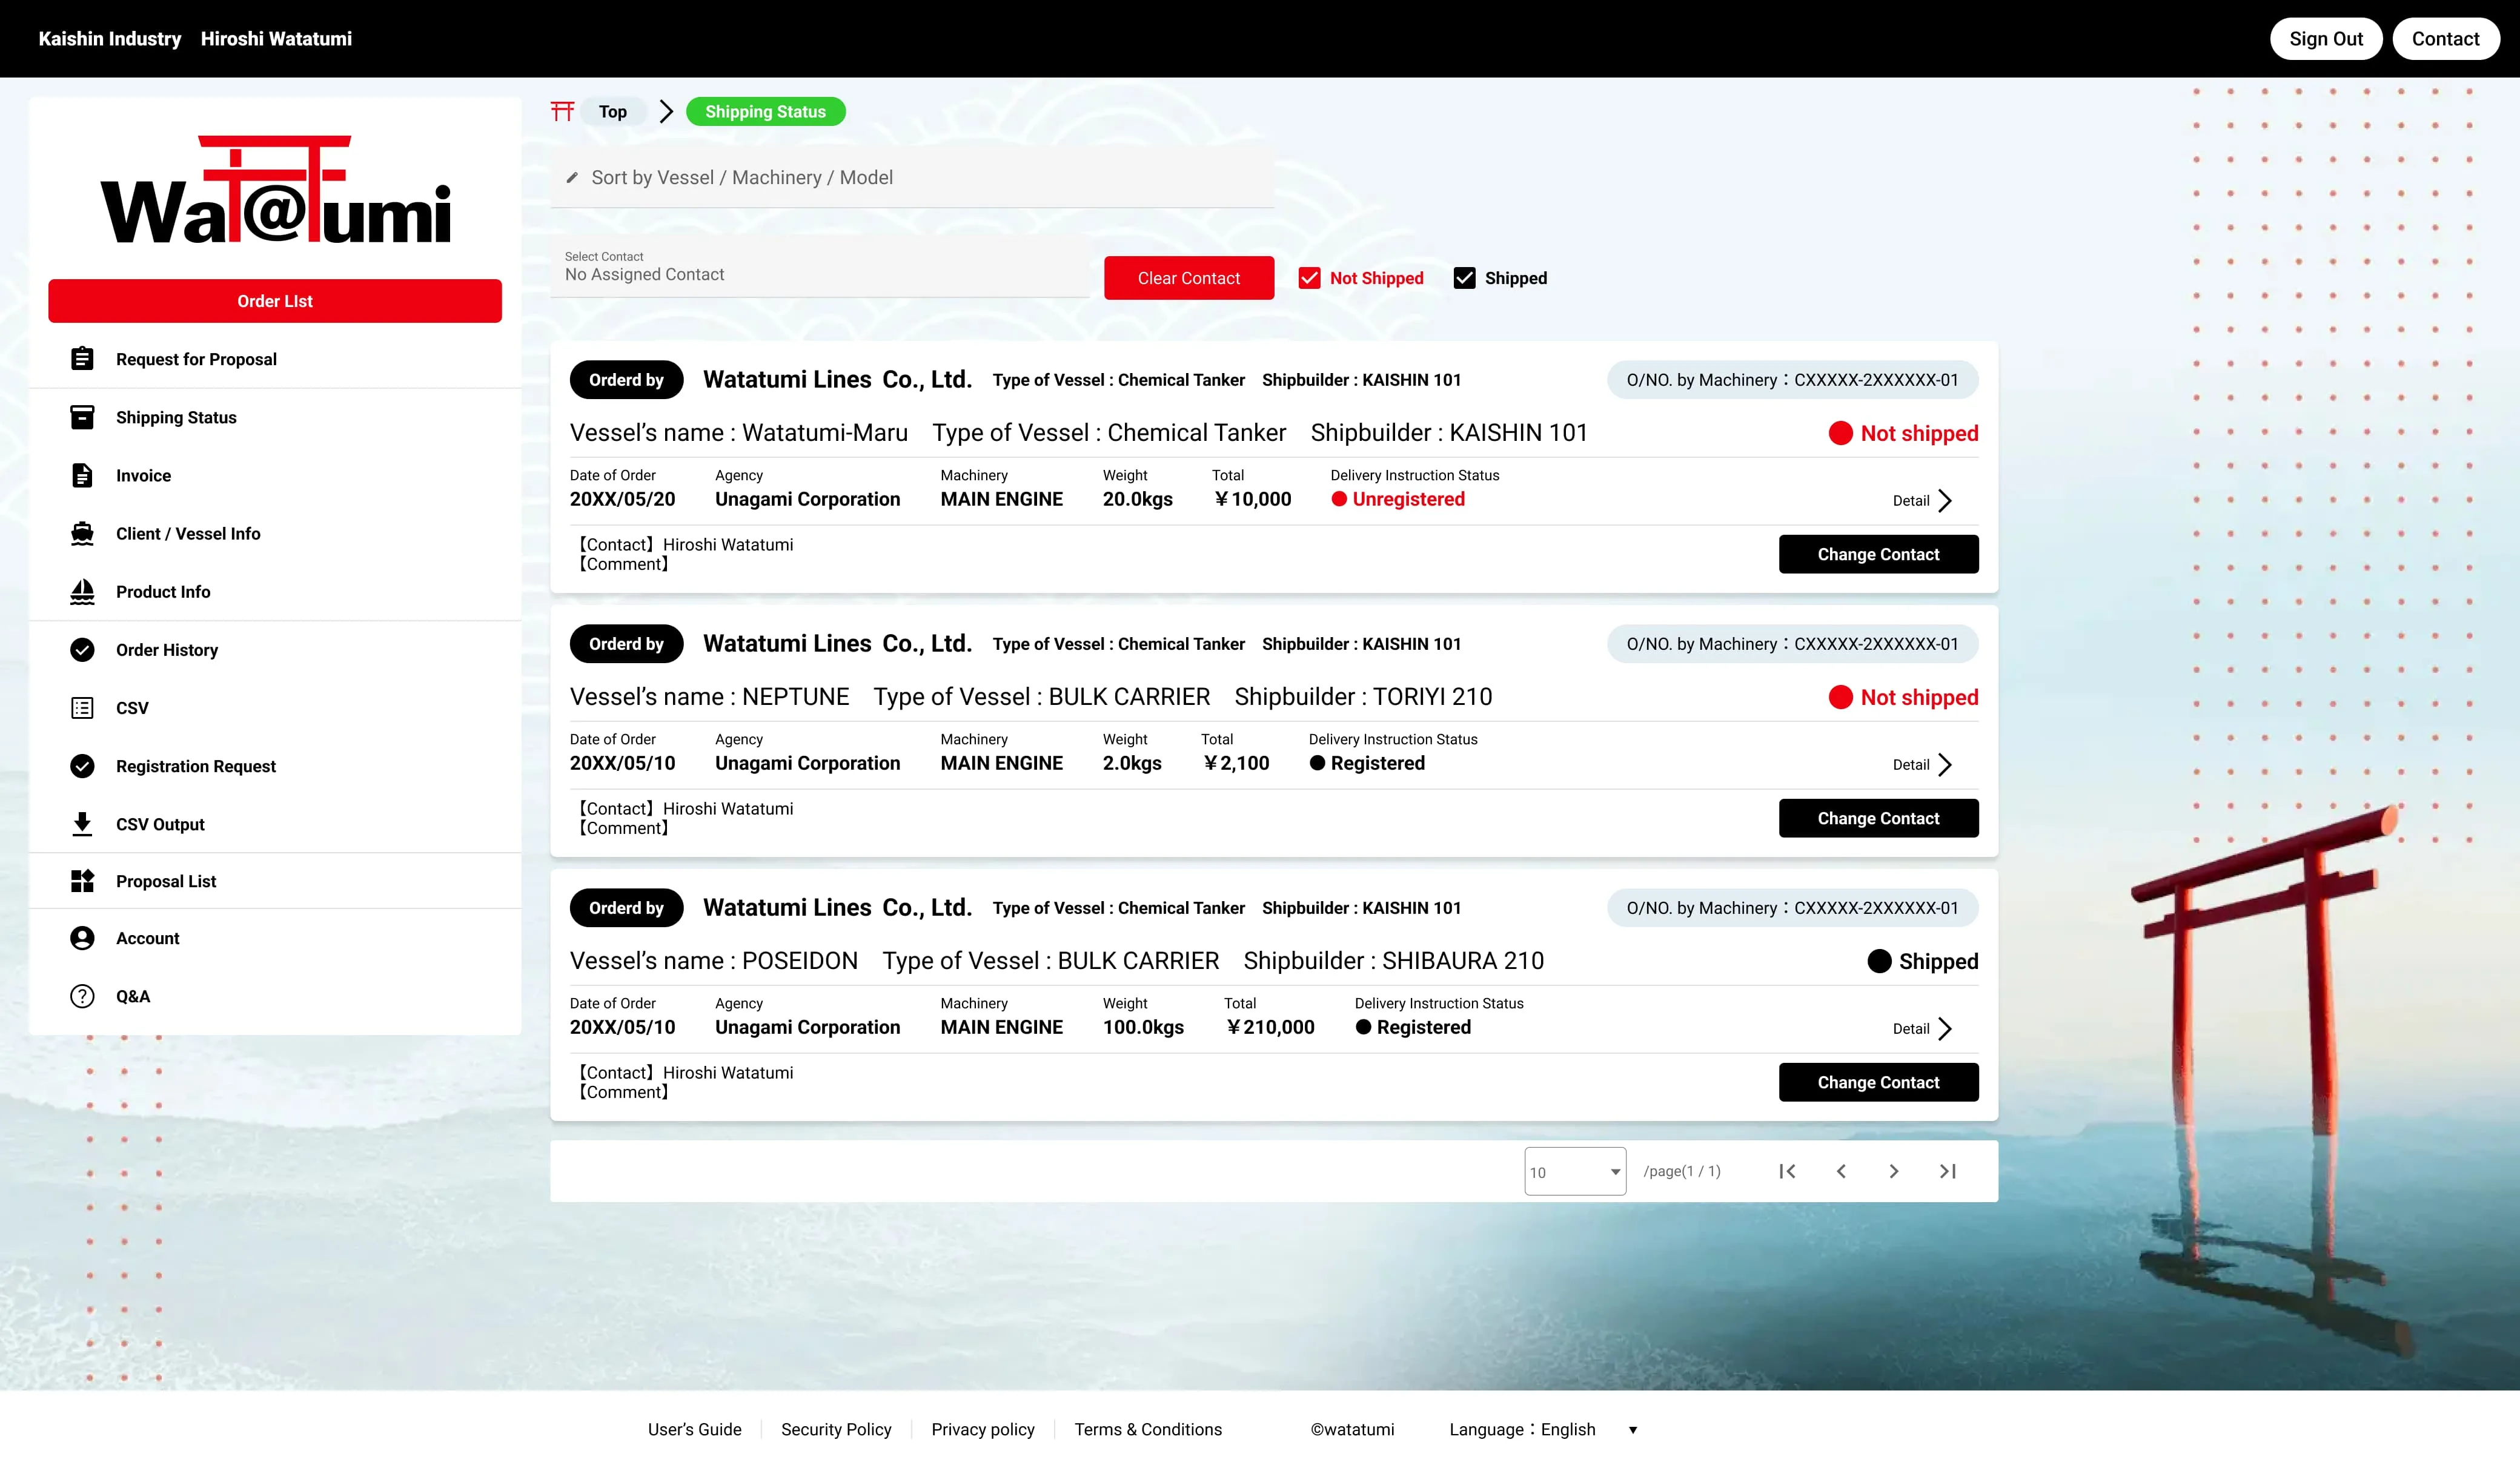Viewport: 2520px width, 1468px height.
Task: Select the Order History checkmark icon
Action: 83,650
